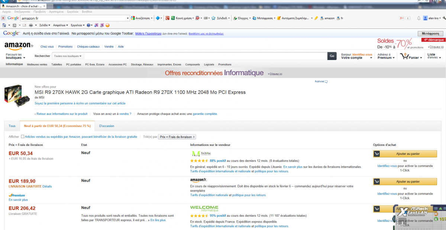Image resolution: width=446 pixels, height=230 pixels.
Task: Open the Toutes nos boutiques search category dropdown
Action: [68, 56]
